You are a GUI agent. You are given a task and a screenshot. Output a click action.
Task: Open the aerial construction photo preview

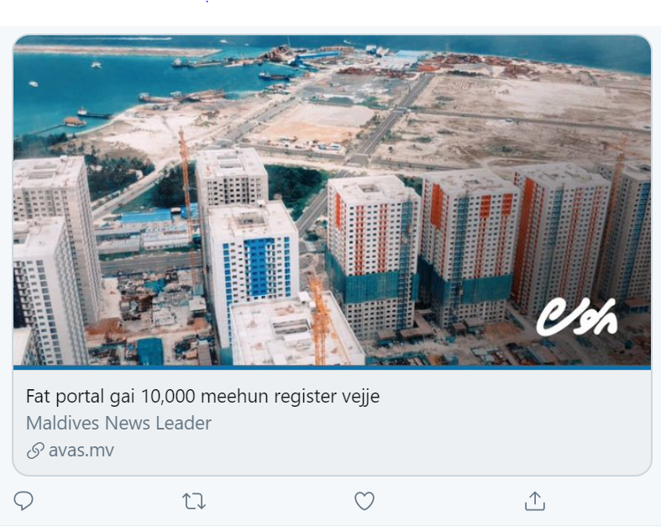coord(333,200)
